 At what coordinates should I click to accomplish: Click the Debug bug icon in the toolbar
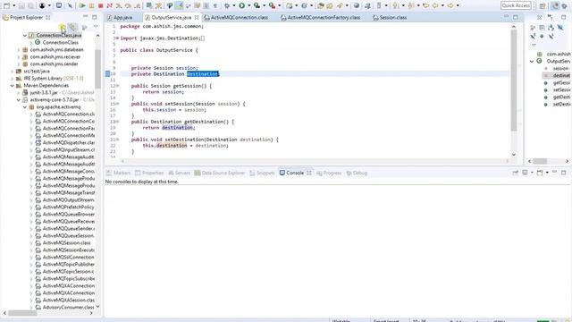(226, 5)
